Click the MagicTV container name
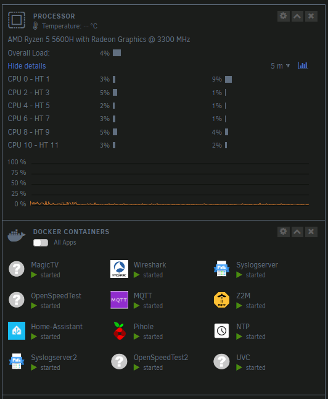This screenshot has width=328, height=399. pyautogui.click(x=45, y=265)
